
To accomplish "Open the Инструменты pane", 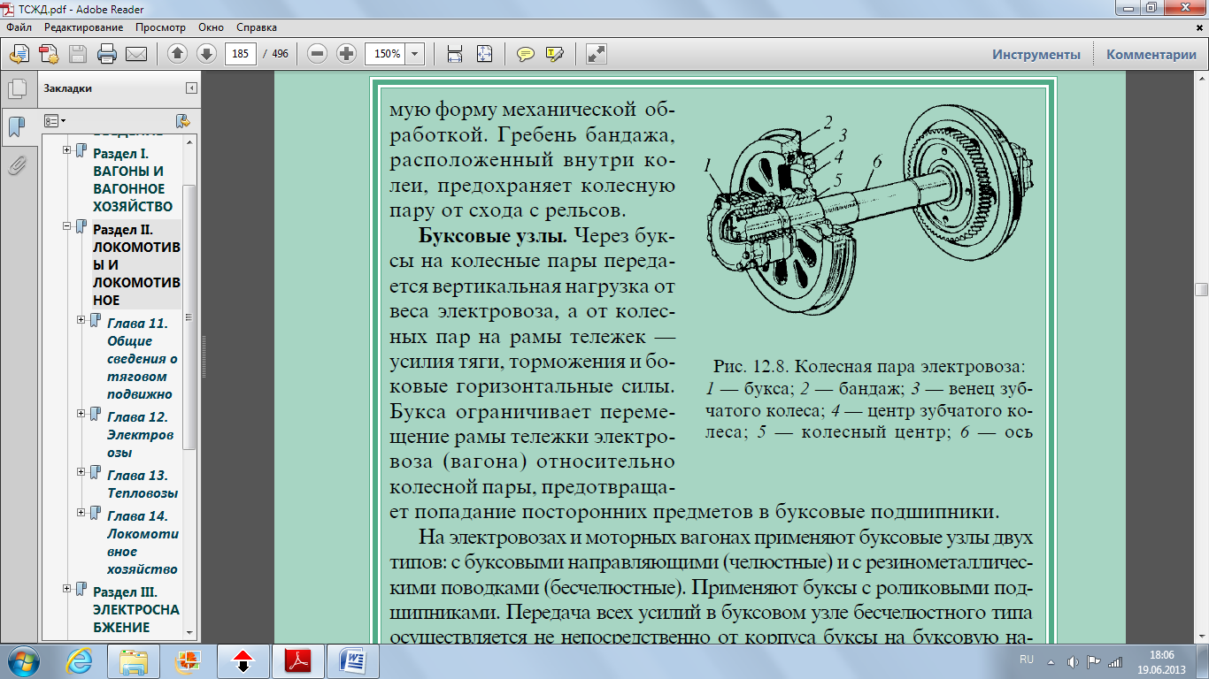I will click(1036, 54).
